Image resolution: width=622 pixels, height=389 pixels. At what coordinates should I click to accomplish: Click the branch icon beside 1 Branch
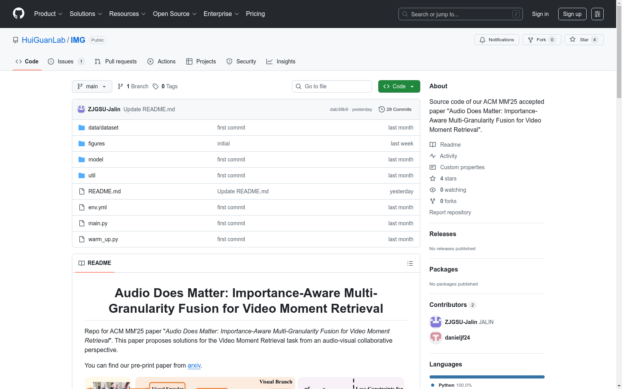click(x=121, y=86)
